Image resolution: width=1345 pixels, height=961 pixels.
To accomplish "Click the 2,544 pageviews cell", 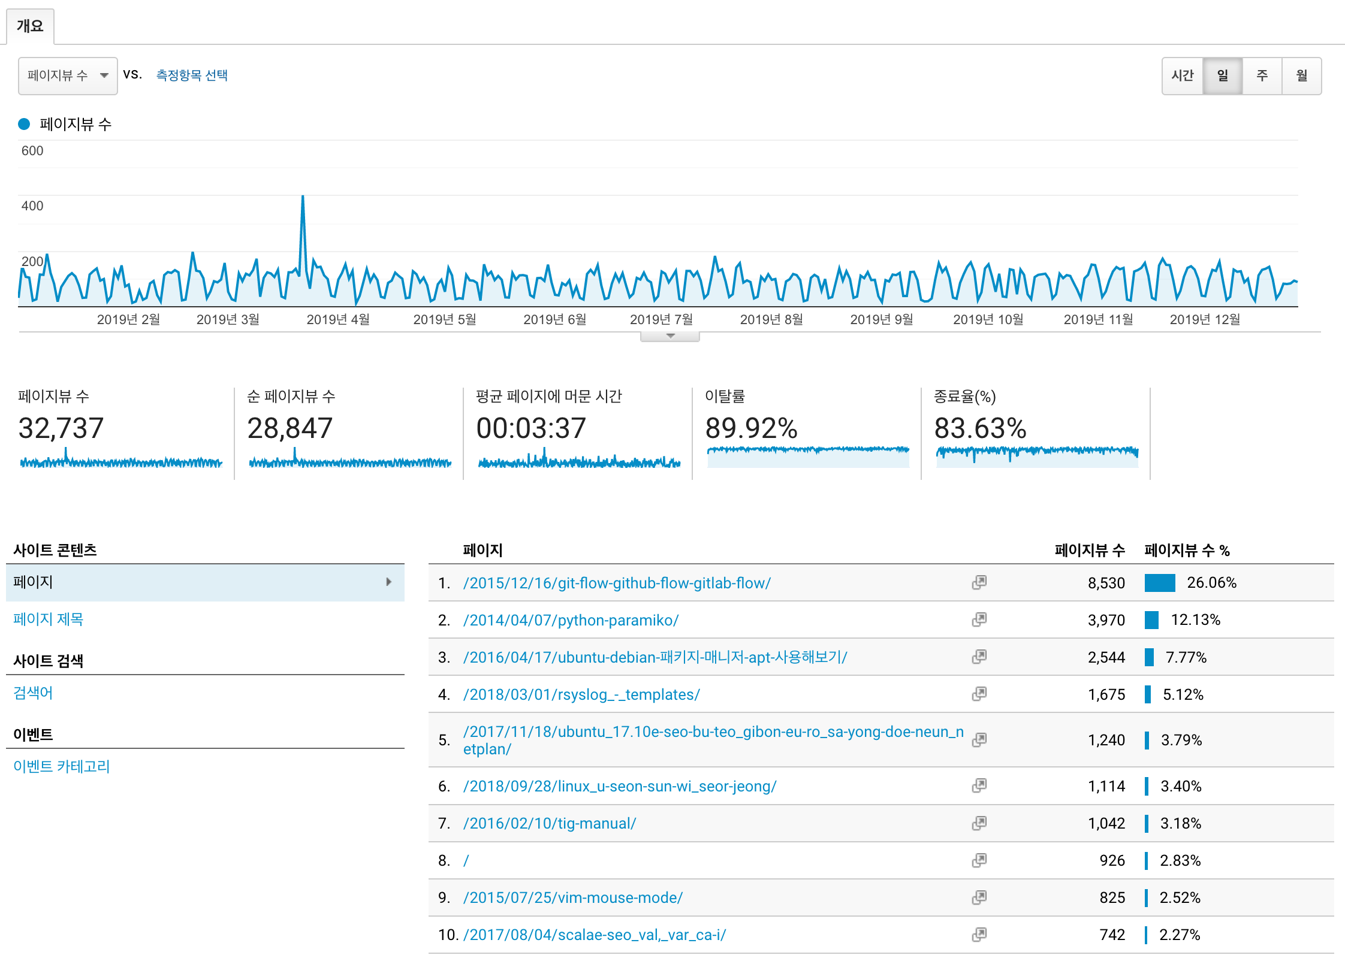I will 1106,657.
